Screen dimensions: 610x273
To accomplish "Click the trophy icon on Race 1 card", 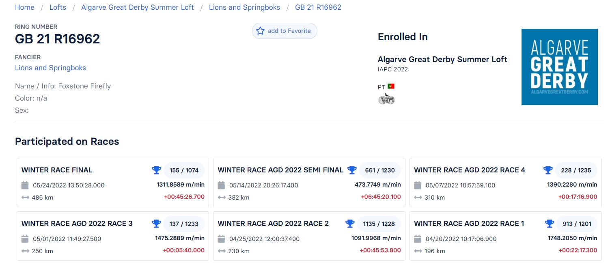I will (549, 224).
